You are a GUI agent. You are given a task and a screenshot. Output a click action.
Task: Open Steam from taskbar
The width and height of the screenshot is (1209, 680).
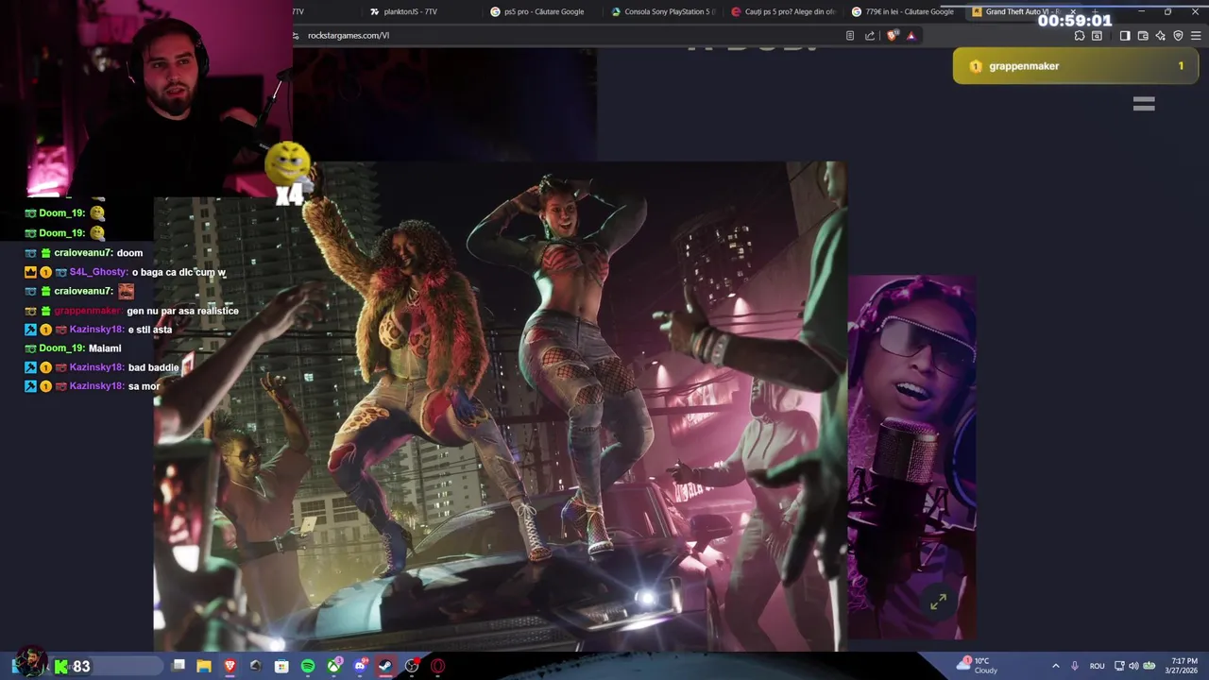385,666
